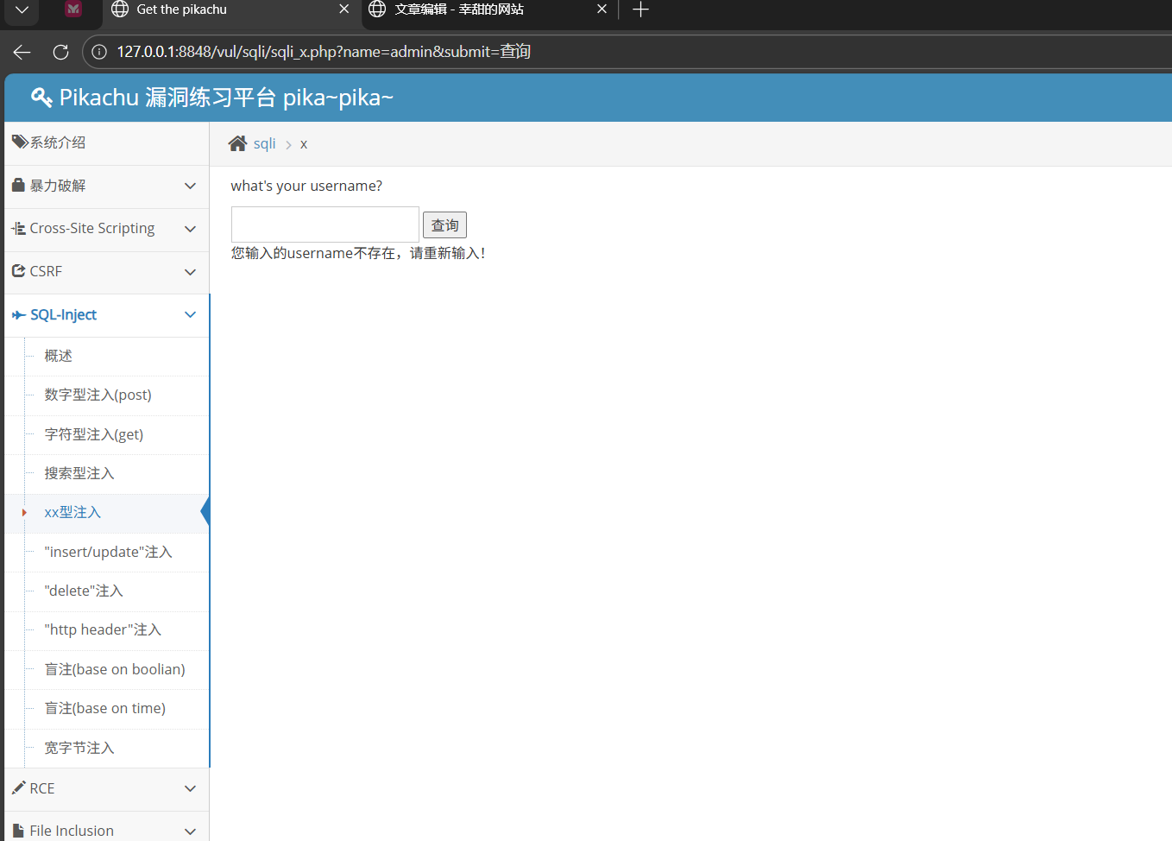Focus the username text input field
The height and width of the screenshot is (841, 1172).
tap(325, 224)
